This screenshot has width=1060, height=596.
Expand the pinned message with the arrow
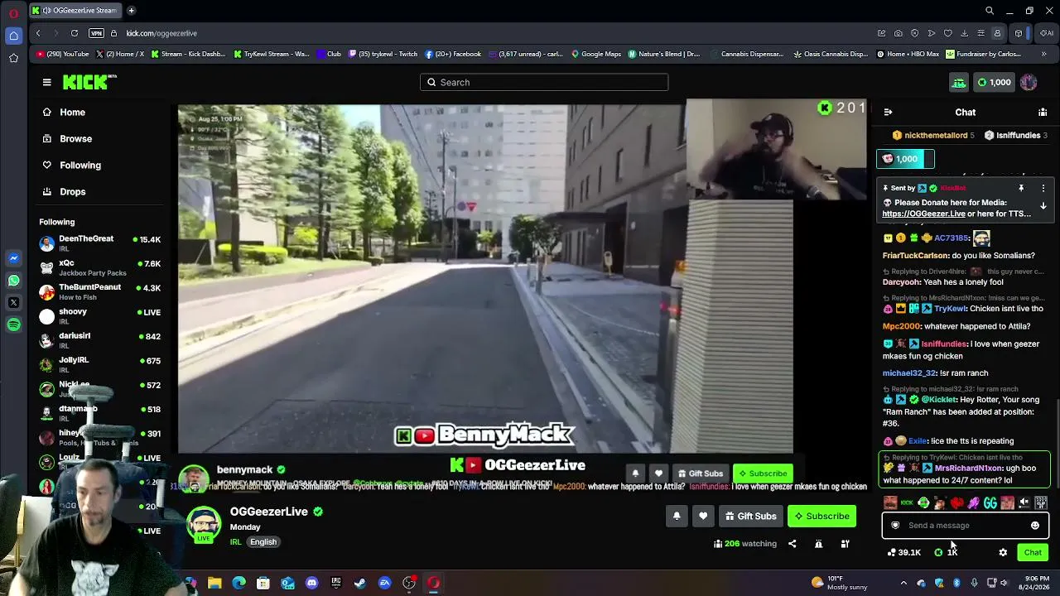[x=1043, y=206]
